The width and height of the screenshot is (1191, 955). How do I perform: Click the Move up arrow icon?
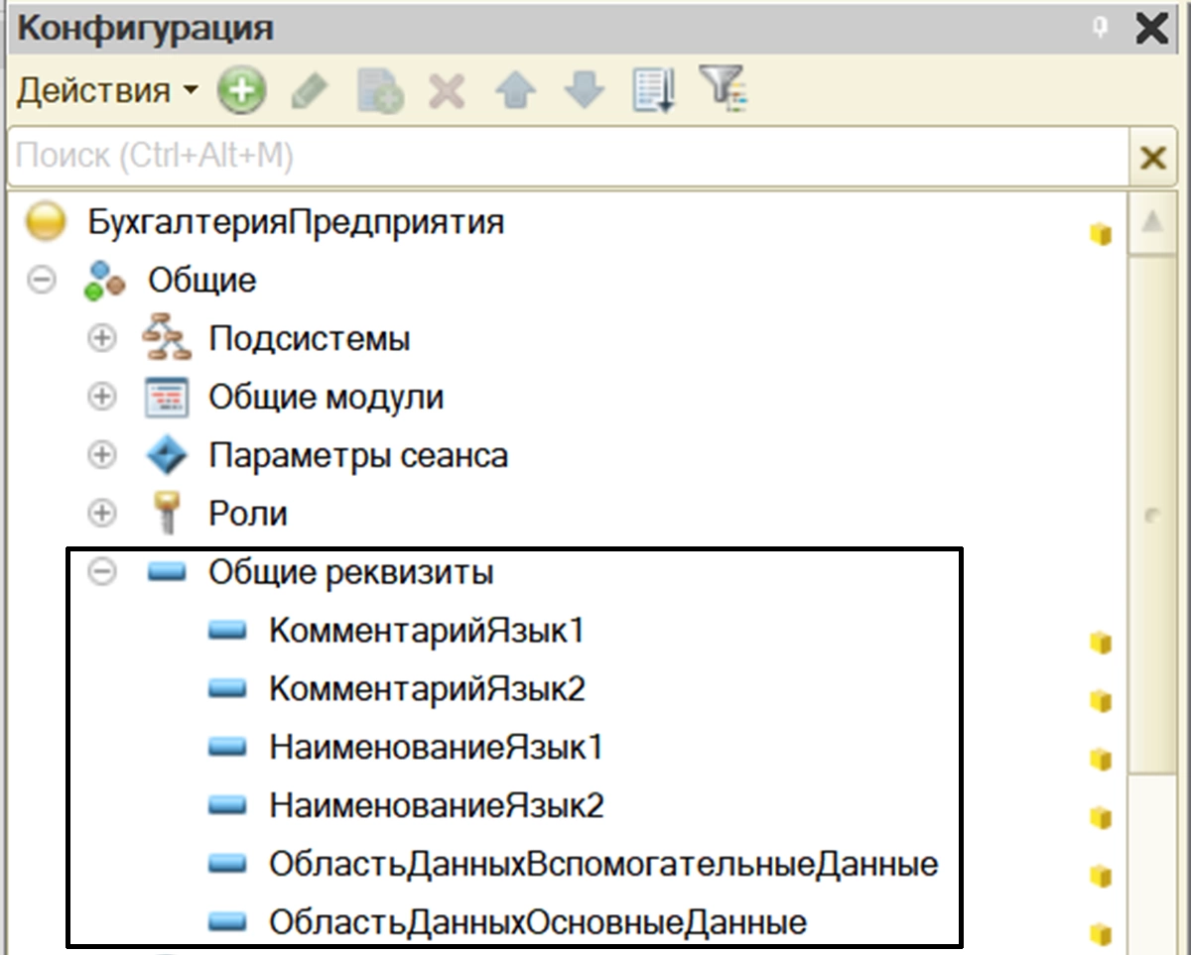516,92
